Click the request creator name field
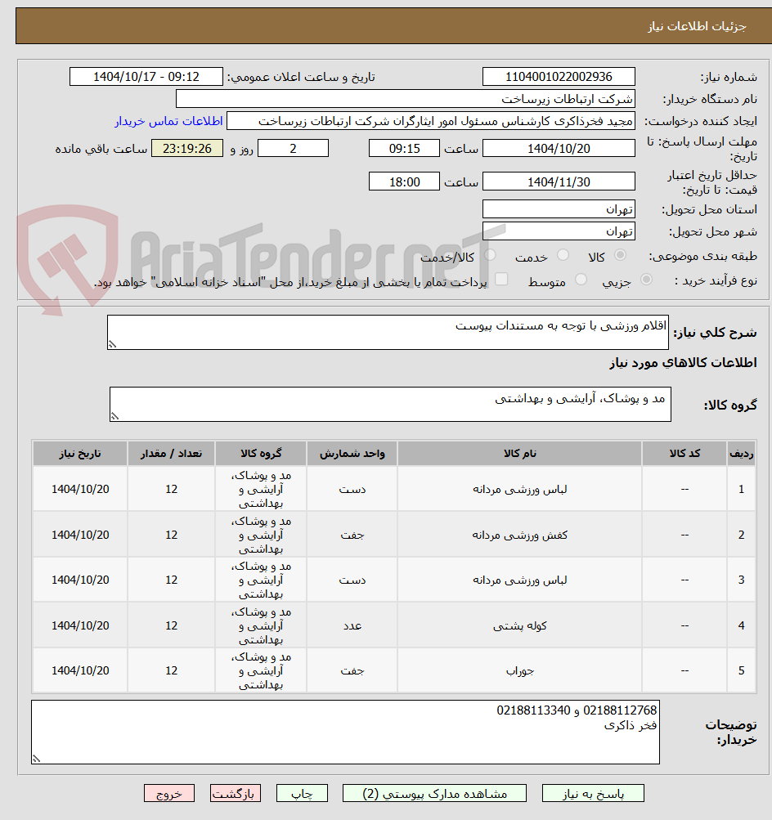Screen dimensions: 772x820 point(431,121)
